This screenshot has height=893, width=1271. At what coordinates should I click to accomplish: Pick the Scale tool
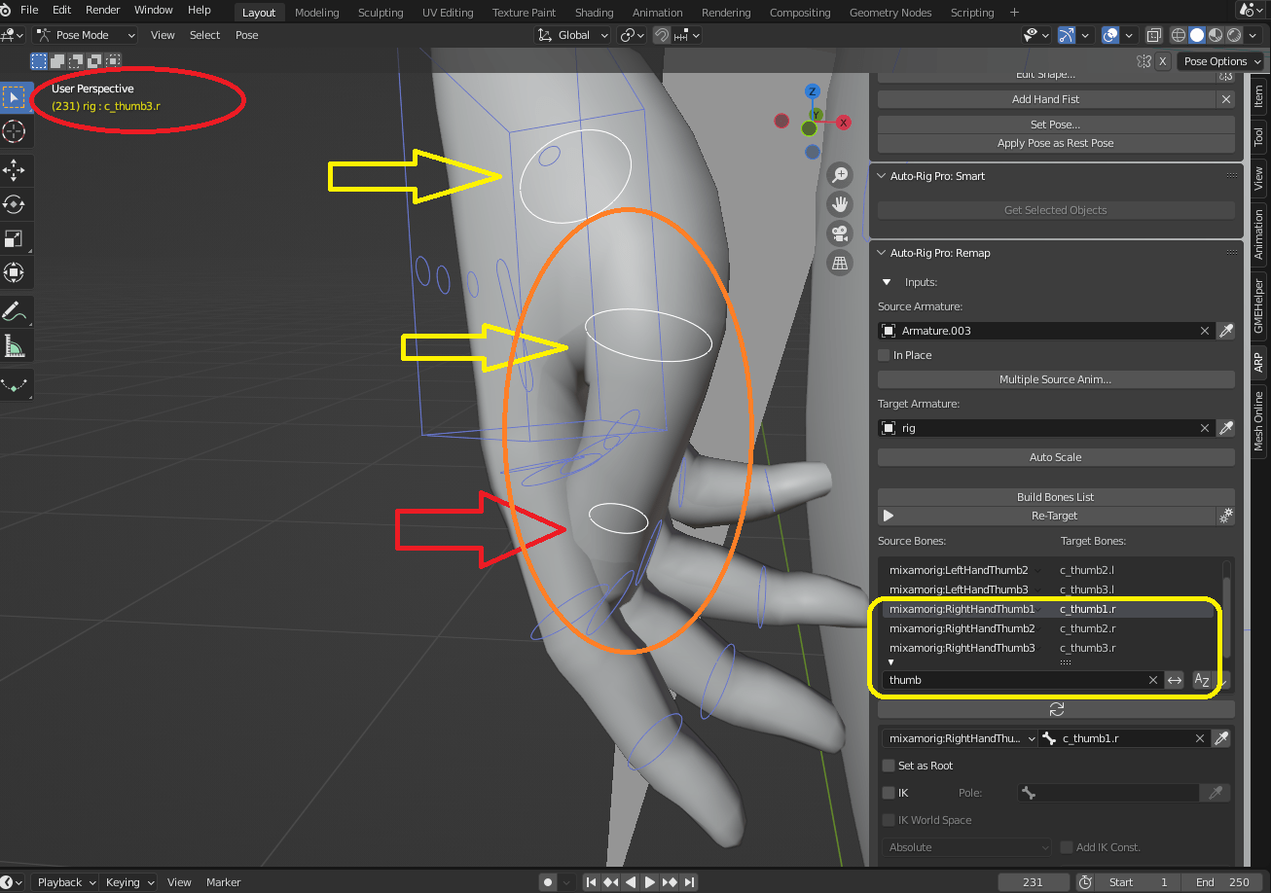click(15, 238)
